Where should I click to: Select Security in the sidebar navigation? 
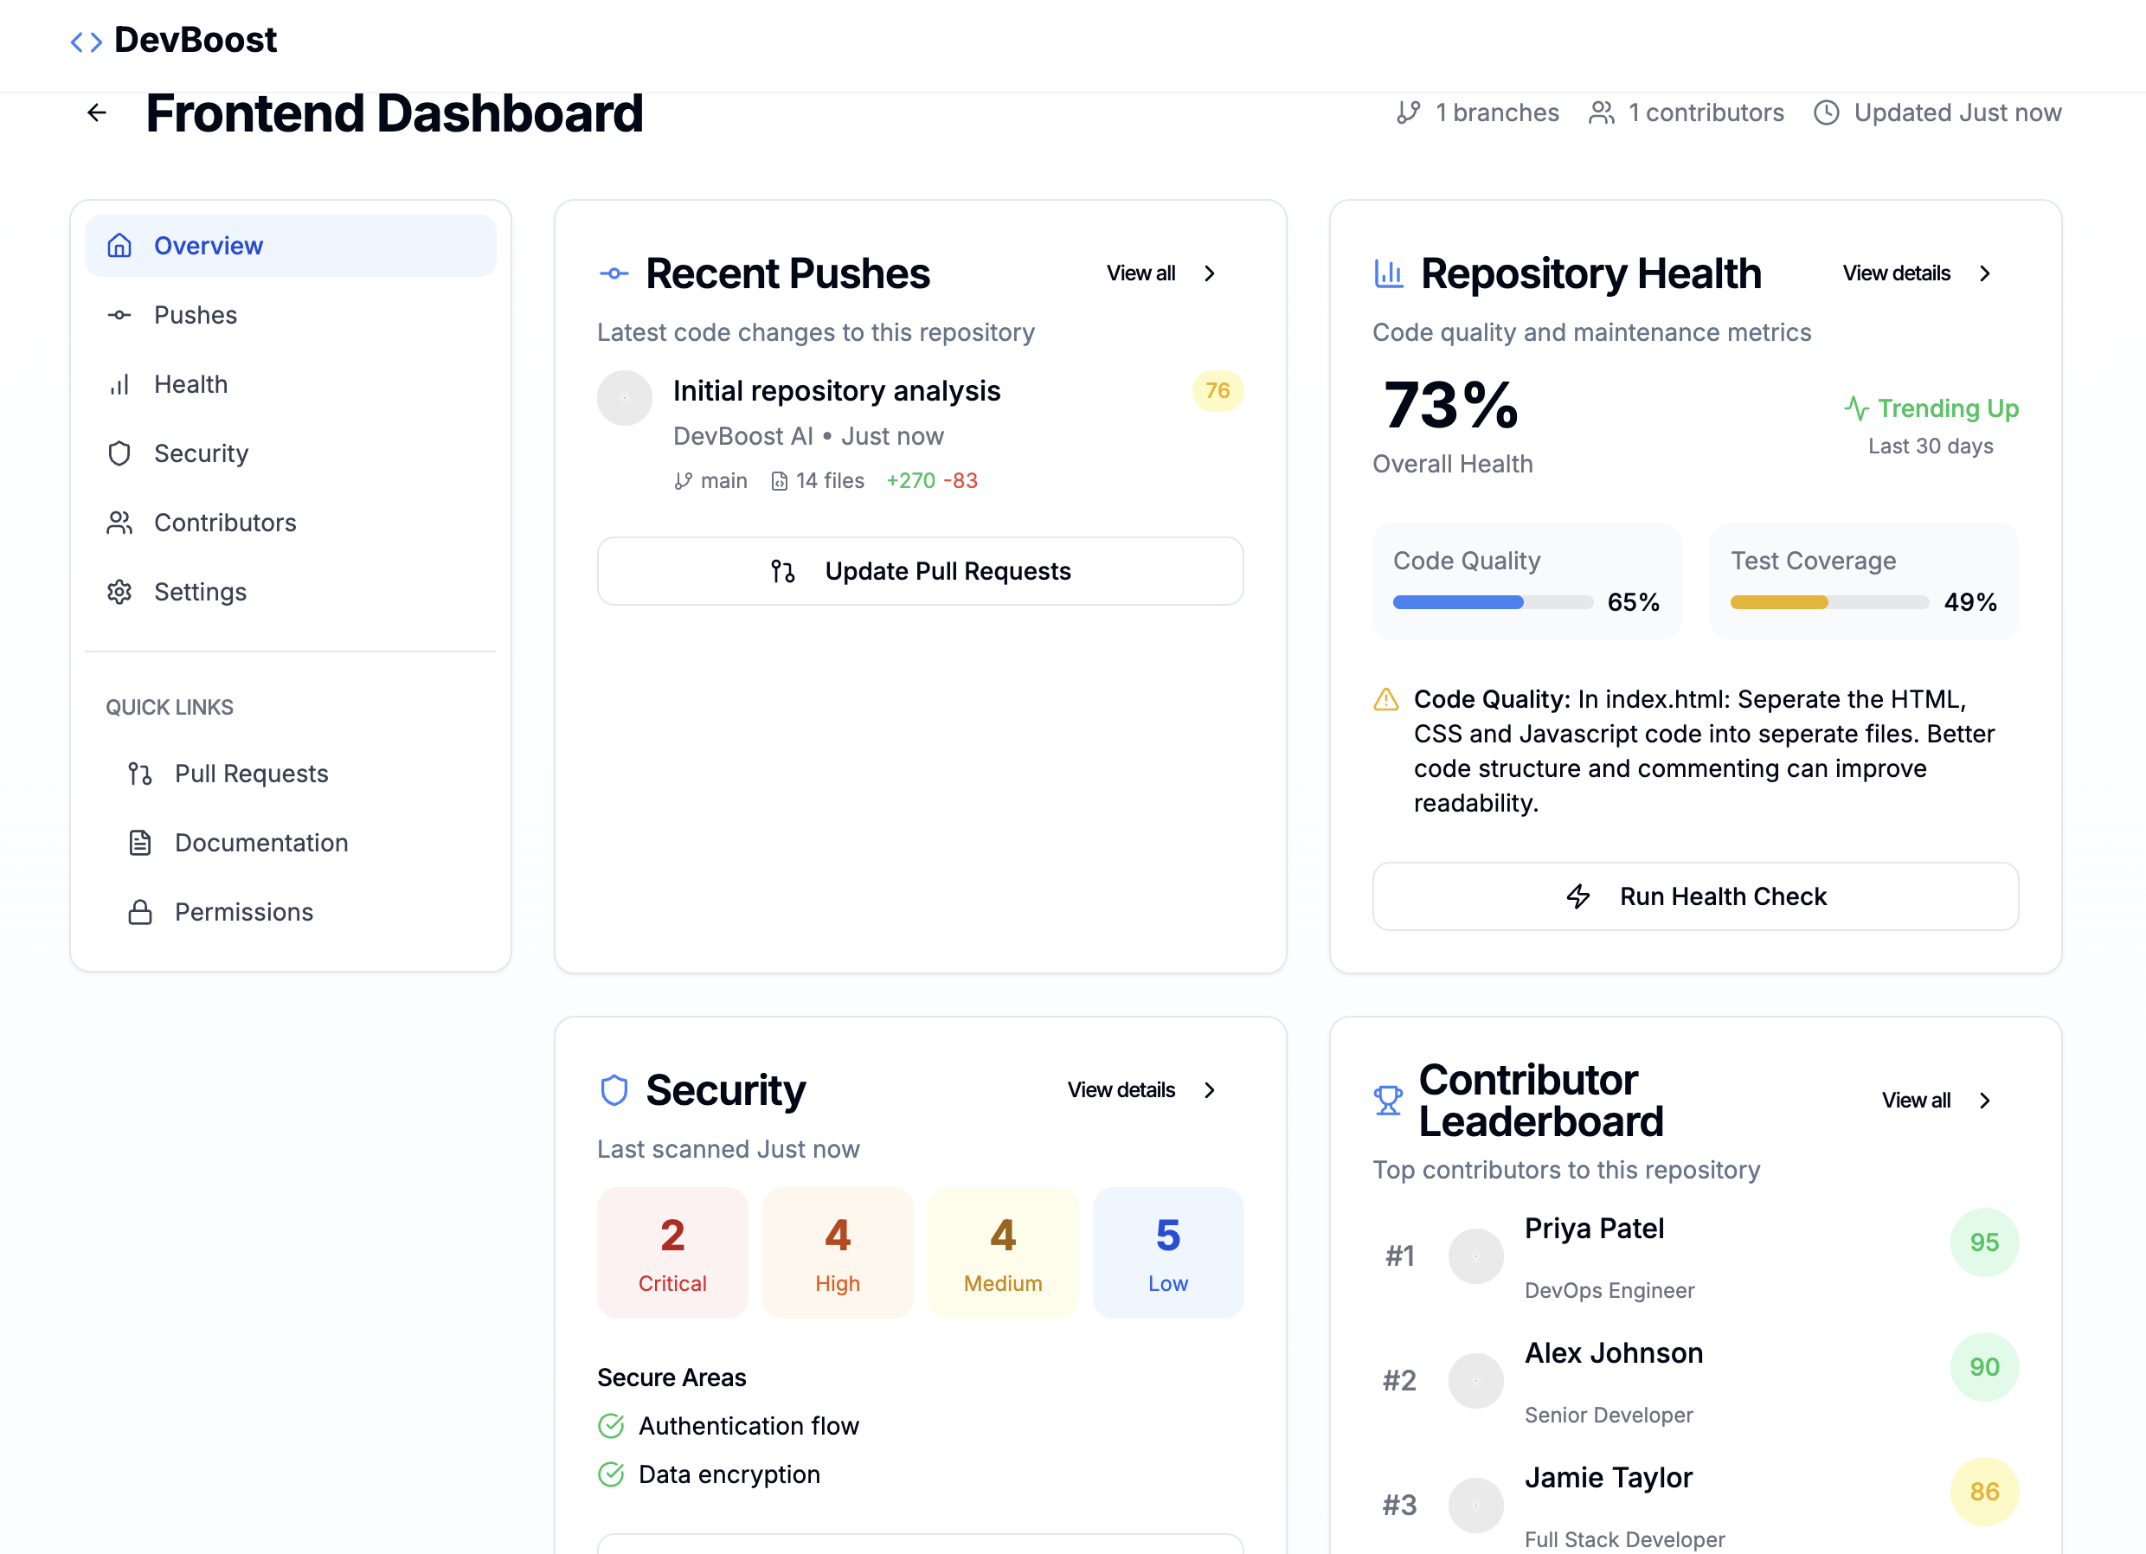point(201,453)
